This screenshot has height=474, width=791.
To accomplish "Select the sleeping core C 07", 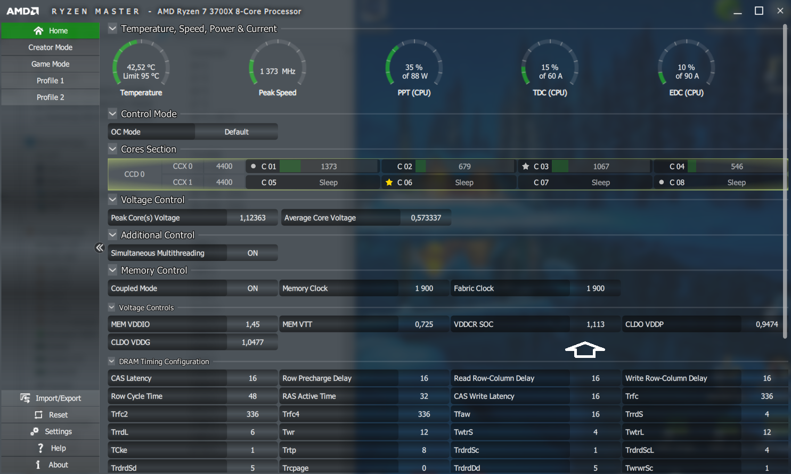I will click(x=585, y=182).
